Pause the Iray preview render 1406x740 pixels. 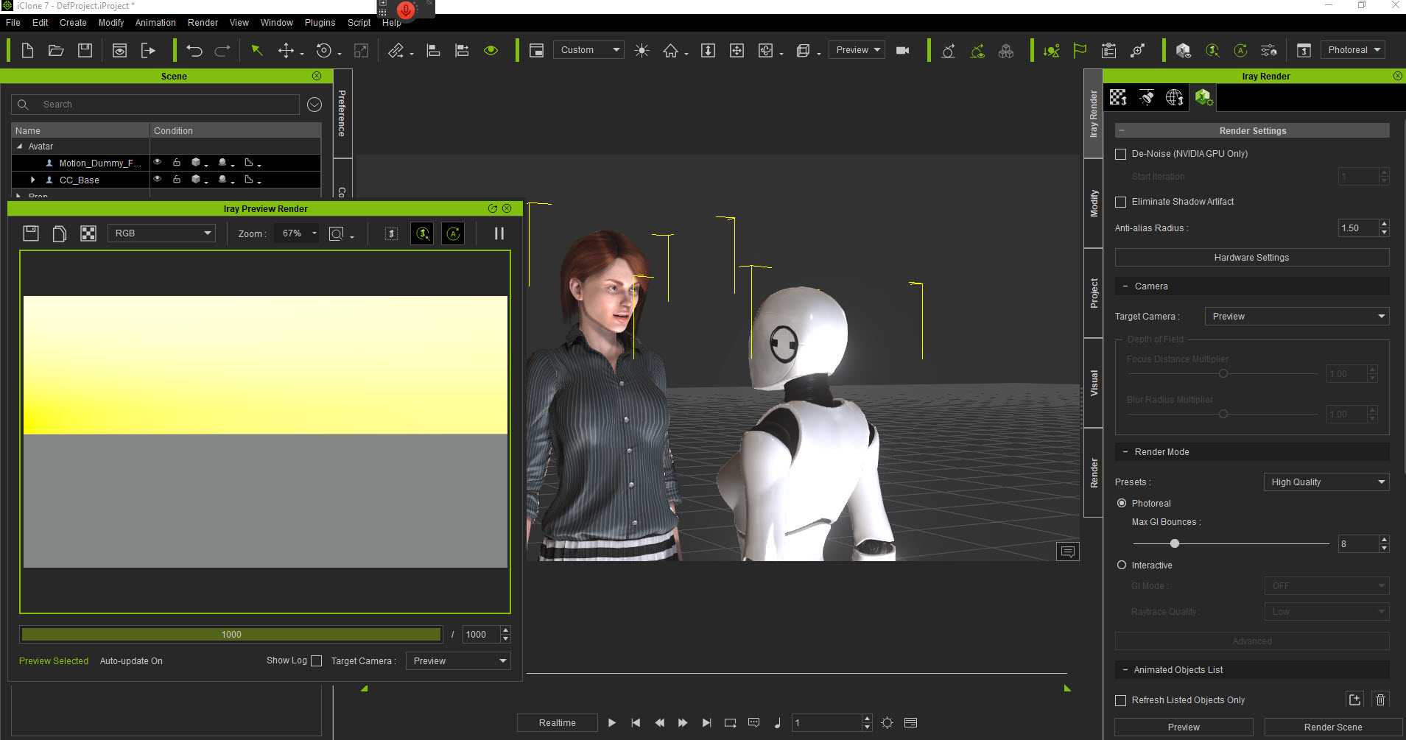[499, 233]
